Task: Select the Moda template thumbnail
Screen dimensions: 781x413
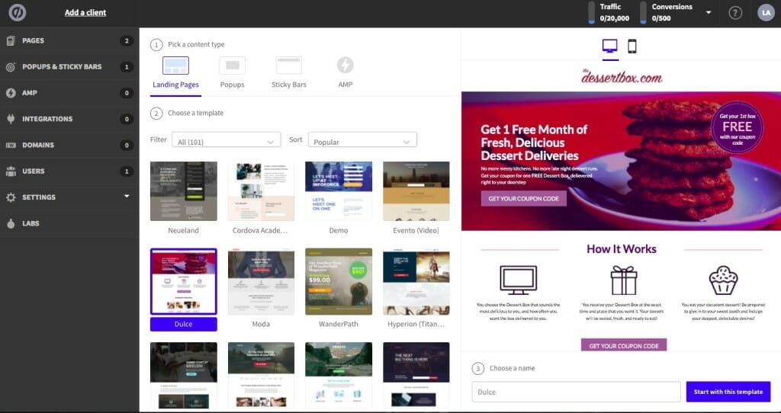Action: (x=261, y=282)
